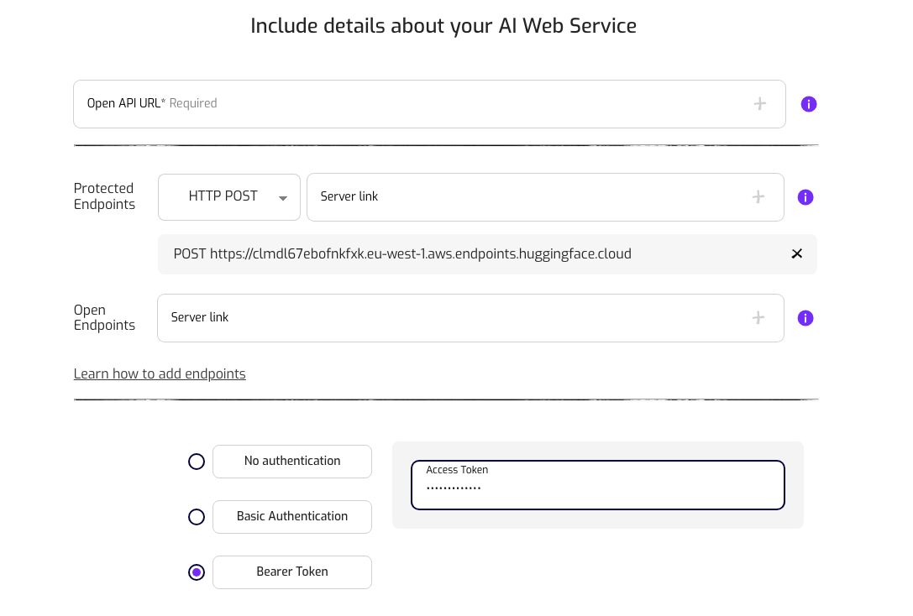Click the plus icon on Protected Endpoints server link
This screenshot has height=616, width=913.
tap(759, 196)
